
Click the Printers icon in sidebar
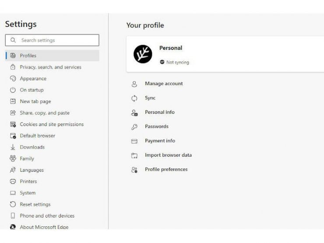[13, 181]
